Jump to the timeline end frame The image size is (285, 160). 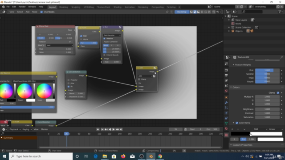coord(121,129)
